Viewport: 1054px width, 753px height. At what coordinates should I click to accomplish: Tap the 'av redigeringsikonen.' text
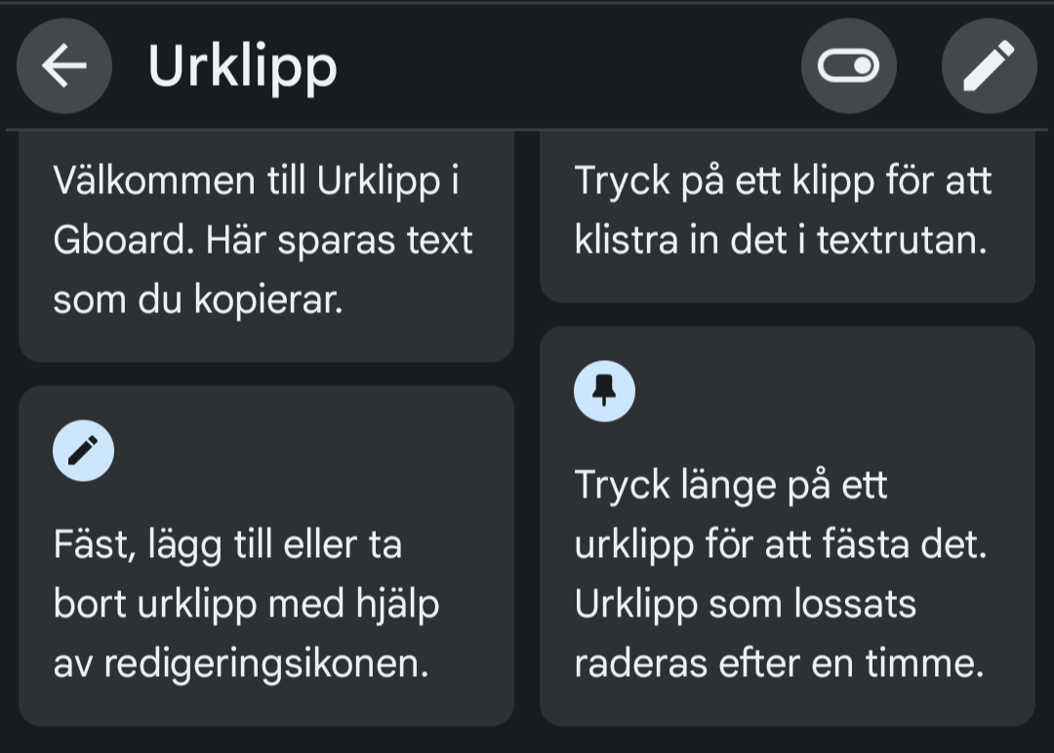point(241,665)
